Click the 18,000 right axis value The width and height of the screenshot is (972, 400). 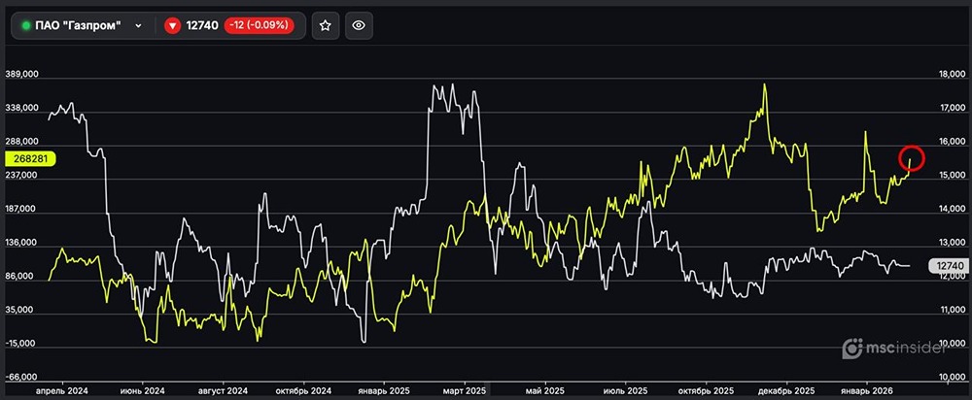[x=951, y=75]
